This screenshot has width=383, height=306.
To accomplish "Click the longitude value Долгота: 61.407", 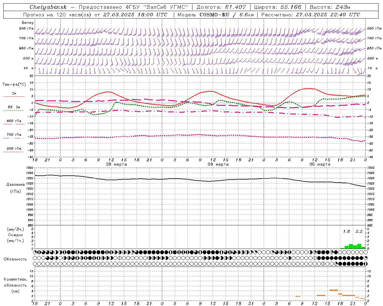I will coord(221,7).
